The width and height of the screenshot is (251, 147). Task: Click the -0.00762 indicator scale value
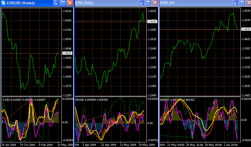(153, 140)
